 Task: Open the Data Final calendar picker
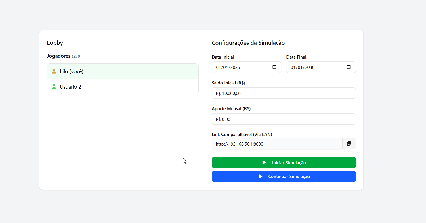(x=349, y=67)
